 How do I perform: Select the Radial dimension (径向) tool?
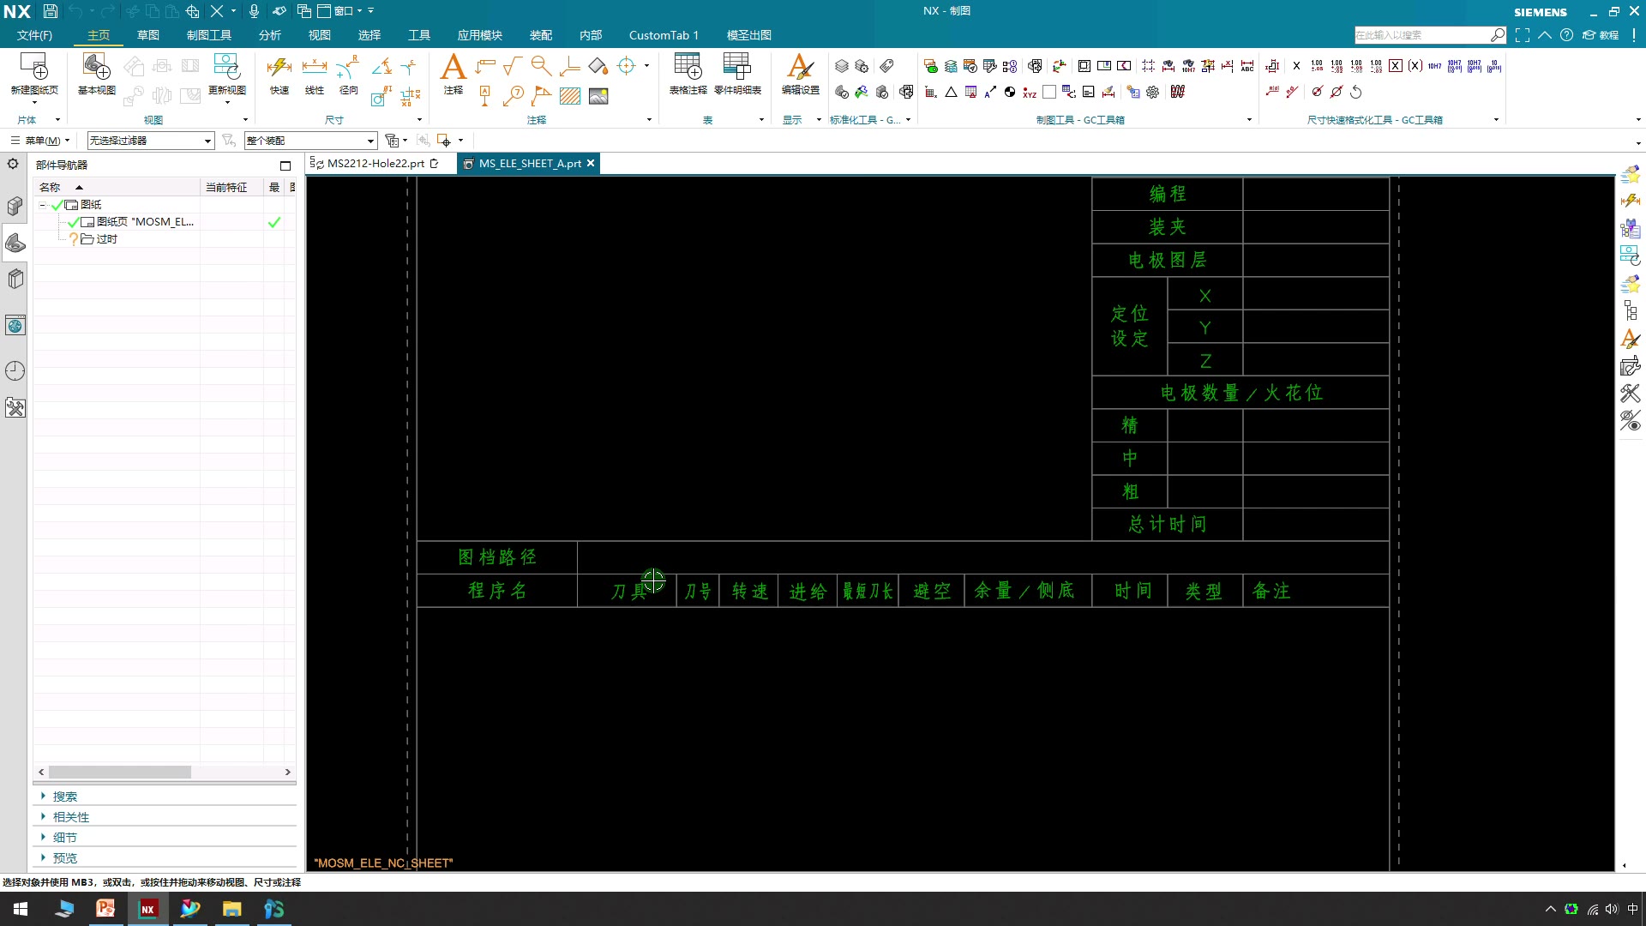(x=348, y=67)
